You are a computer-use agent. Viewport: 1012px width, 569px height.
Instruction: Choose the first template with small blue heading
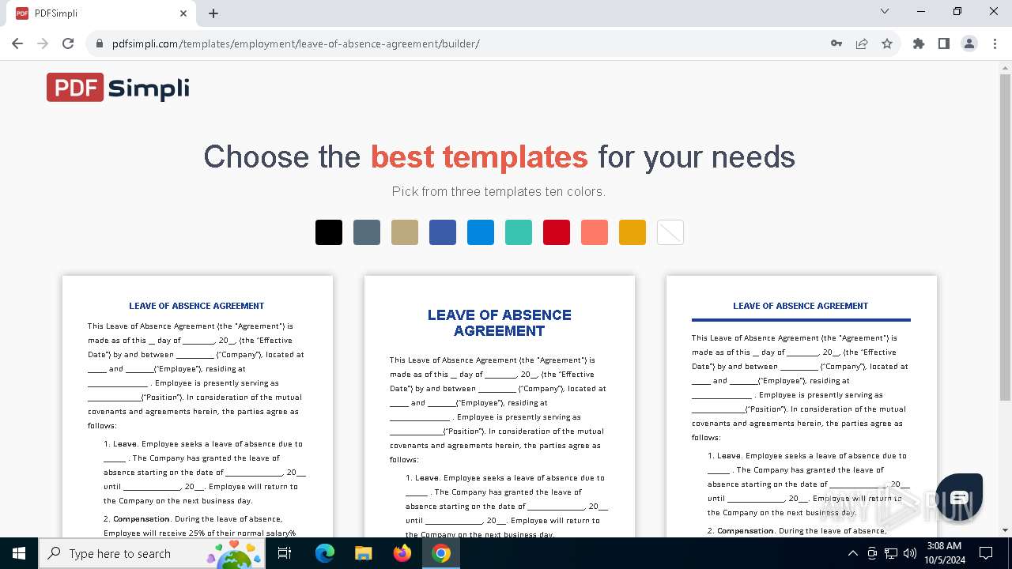tap(198, 406)
